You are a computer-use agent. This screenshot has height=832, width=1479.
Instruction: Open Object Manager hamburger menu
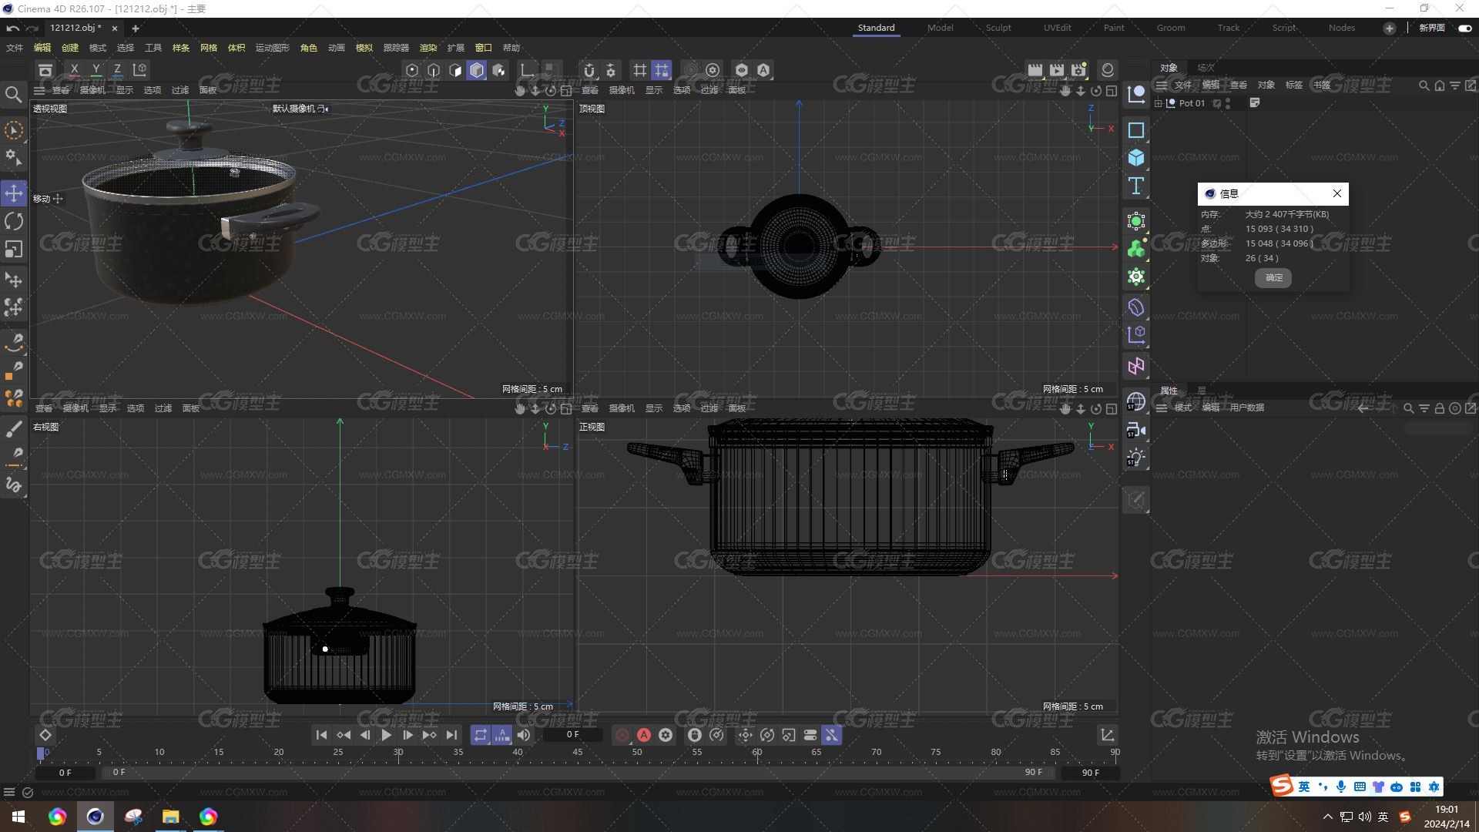click(x=1161, y=86)
